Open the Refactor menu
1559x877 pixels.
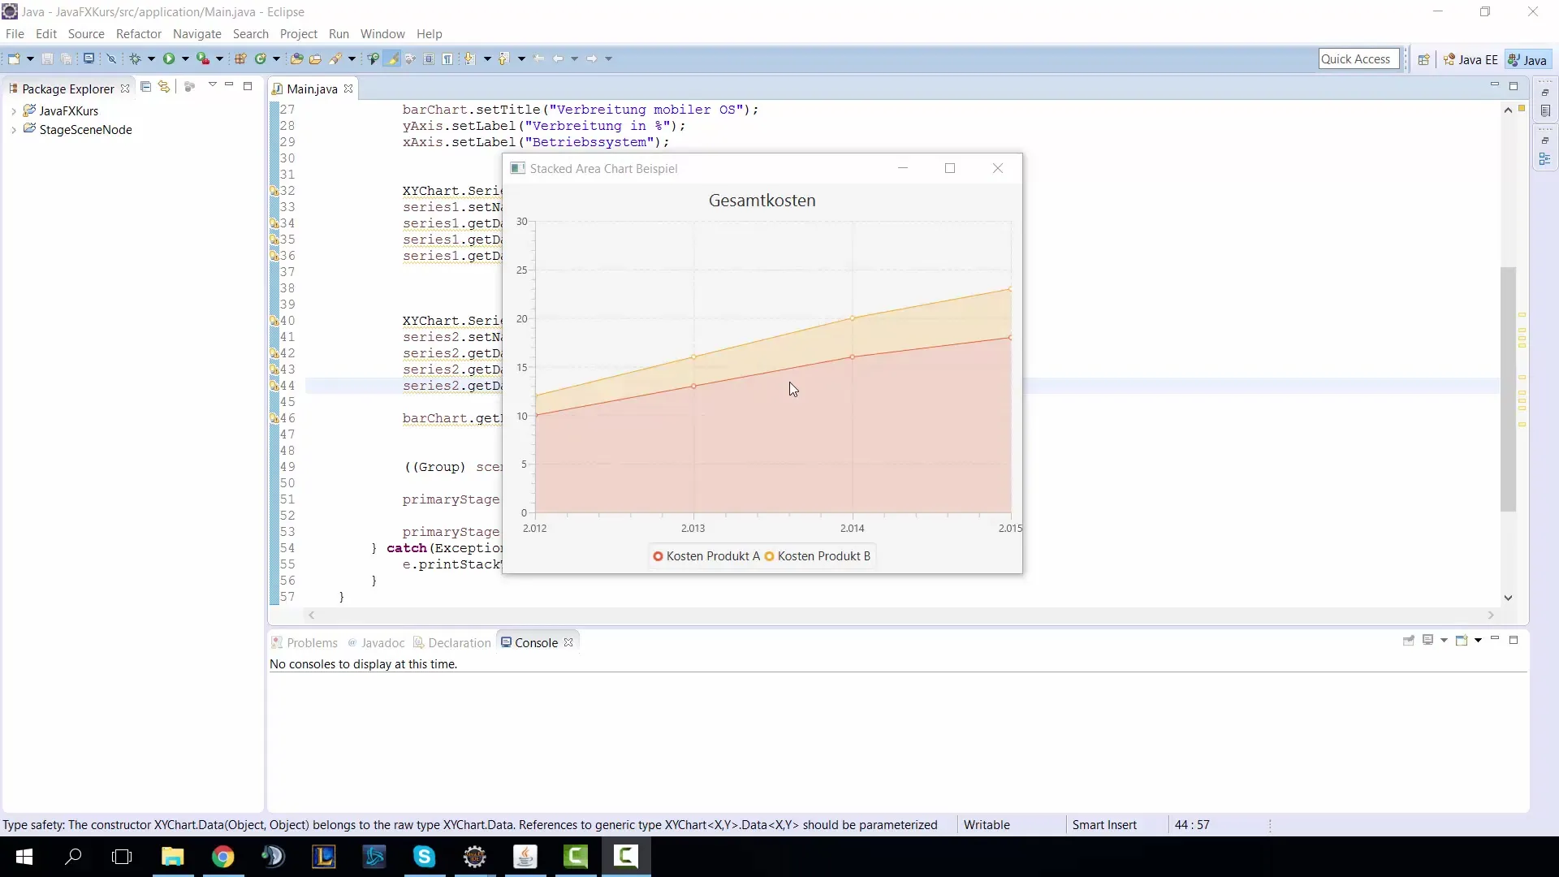point(139,34)
